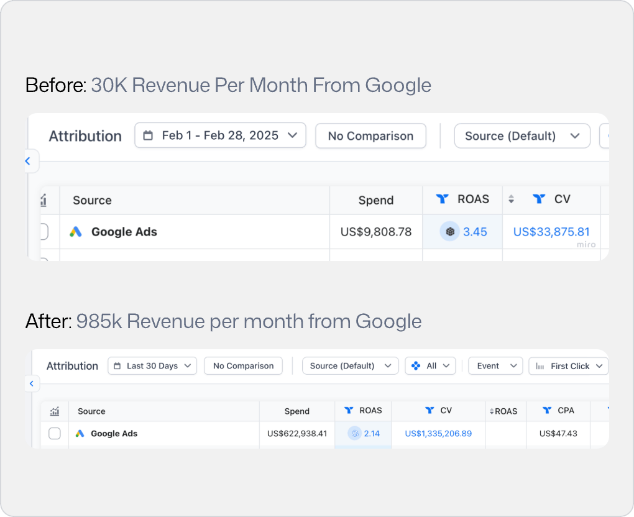Screen dimensions: 634x517
Task: Click No Comparison button next to Last 30 Days
Action: pyautogui.click(x=243, y=366)
